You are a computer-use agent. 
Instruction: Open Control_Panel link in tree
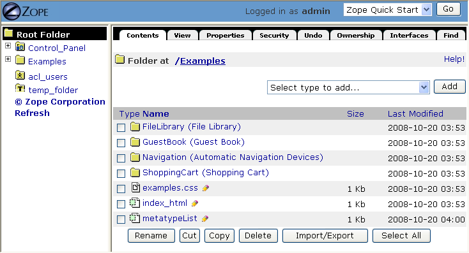[57, 48]
